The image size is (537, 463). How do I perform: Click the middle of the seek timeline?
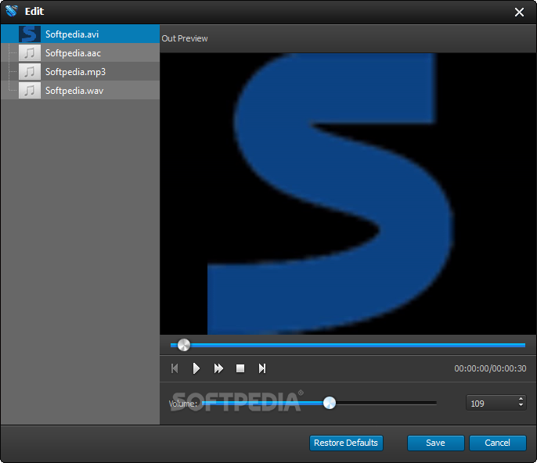348,345
